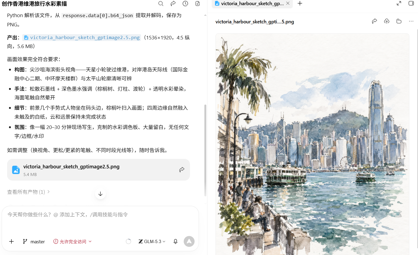Add new preview tab with plus icon
This screenshot has height=255, width=418.
pos(300,3)
